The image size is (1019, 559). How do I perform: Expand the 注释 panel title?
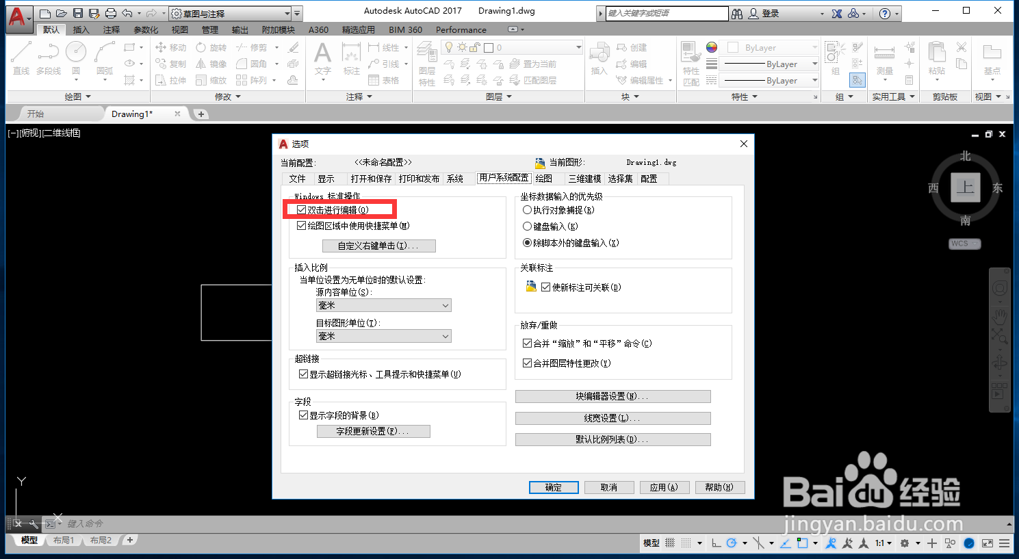359,97
